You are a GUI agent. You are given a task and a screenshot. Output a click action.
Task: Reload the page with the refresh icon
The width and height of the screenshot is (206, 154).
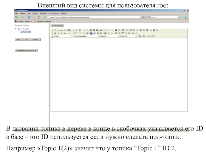(29, 17)
